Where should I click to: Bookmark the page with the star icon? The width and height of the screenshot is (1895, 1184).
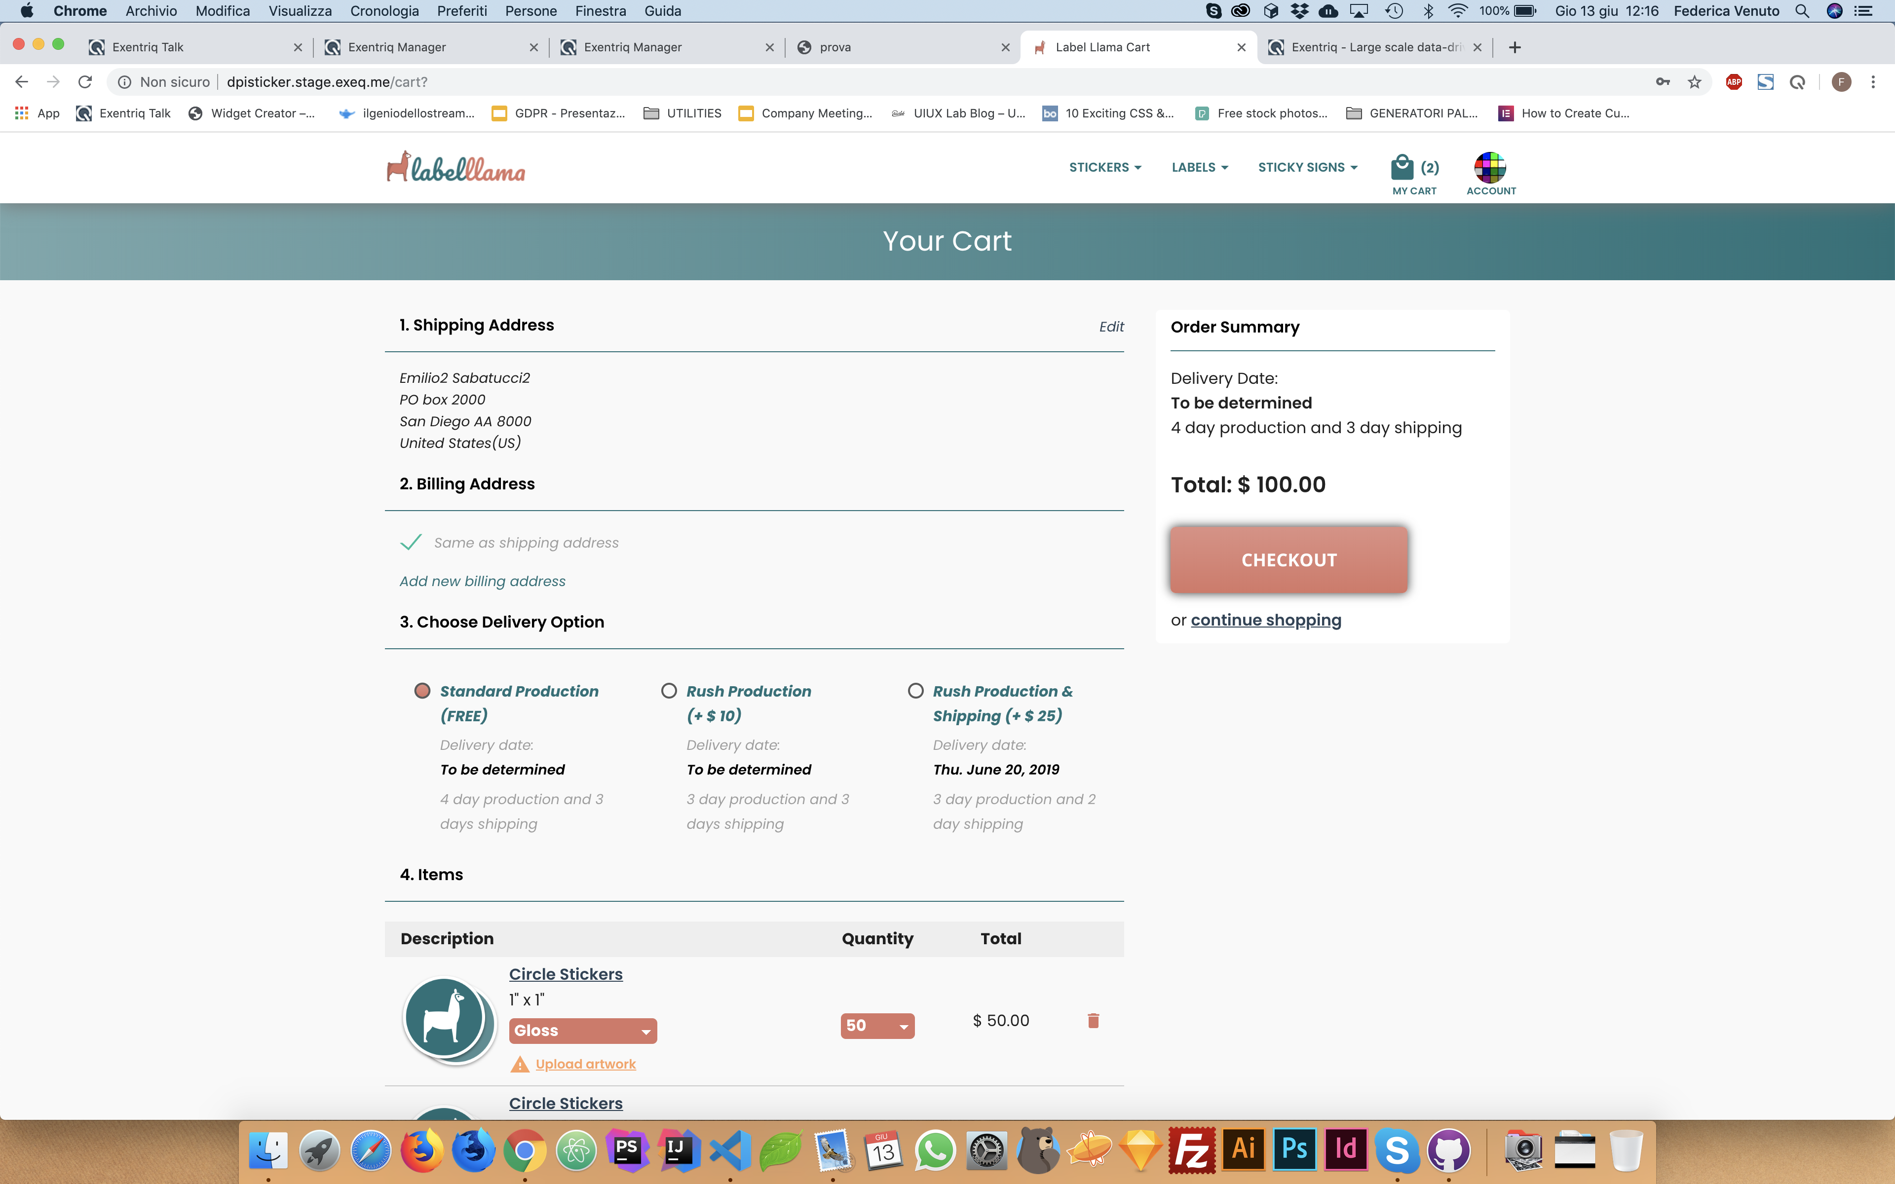point(1695,82)
